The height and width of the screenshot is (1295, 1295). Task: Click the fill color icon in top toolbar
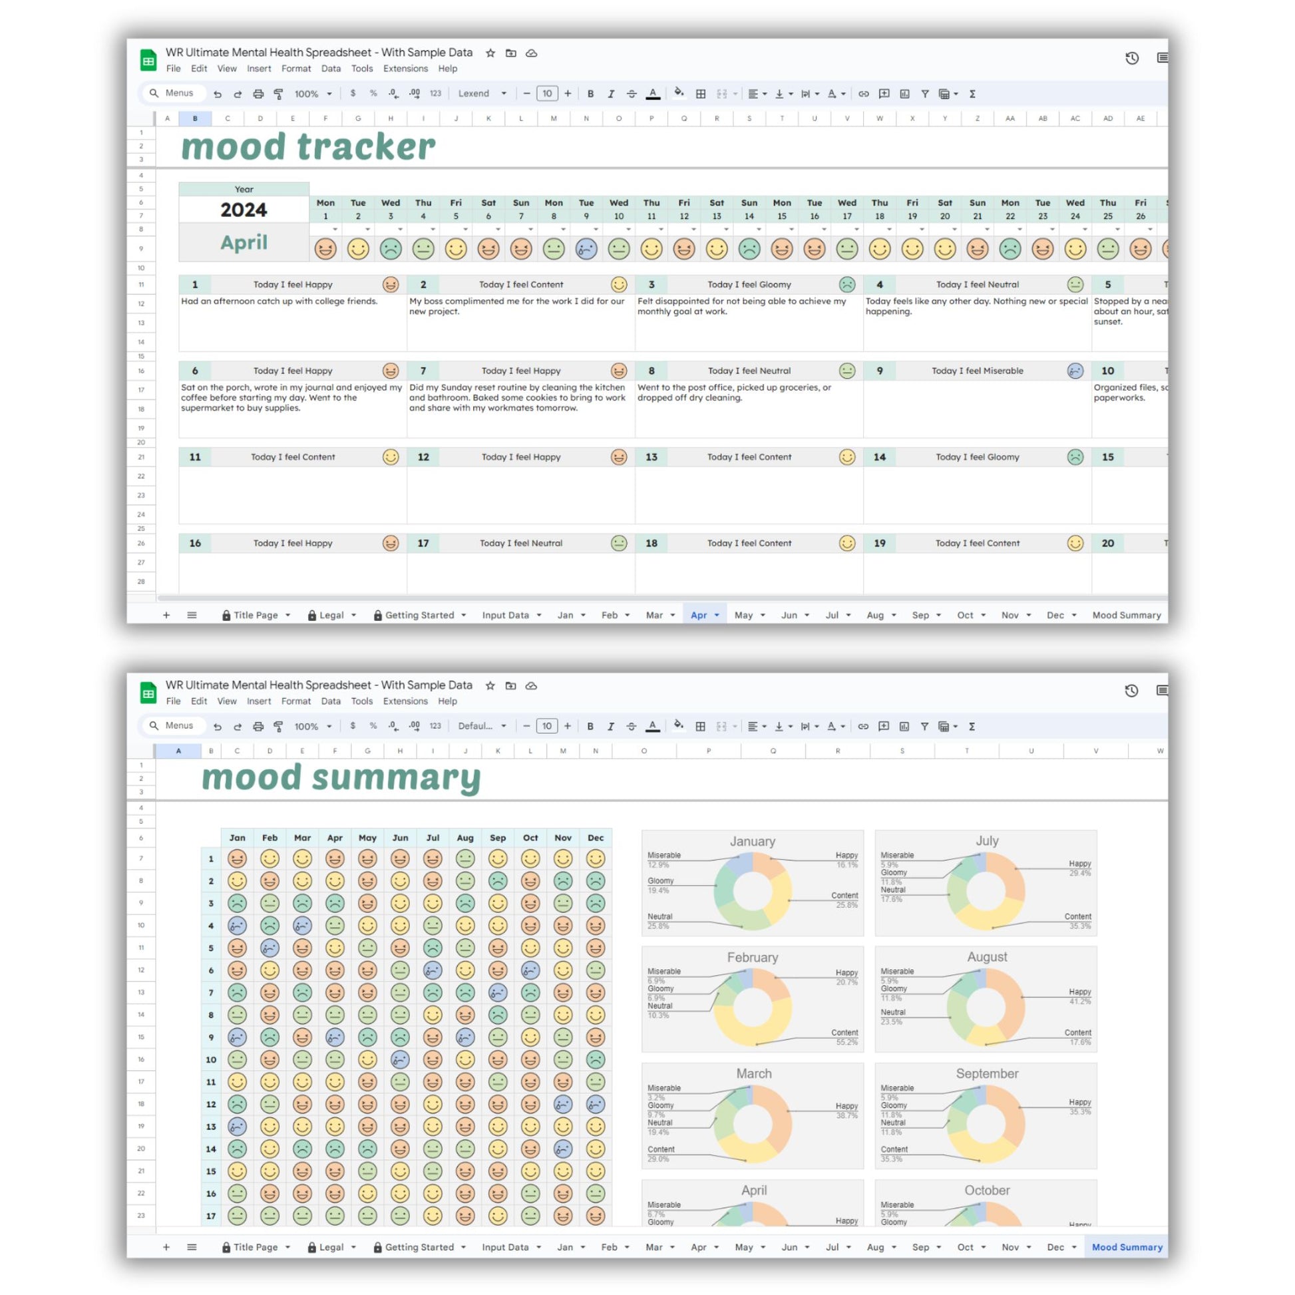pyautogui.click(x=678, y=93)
